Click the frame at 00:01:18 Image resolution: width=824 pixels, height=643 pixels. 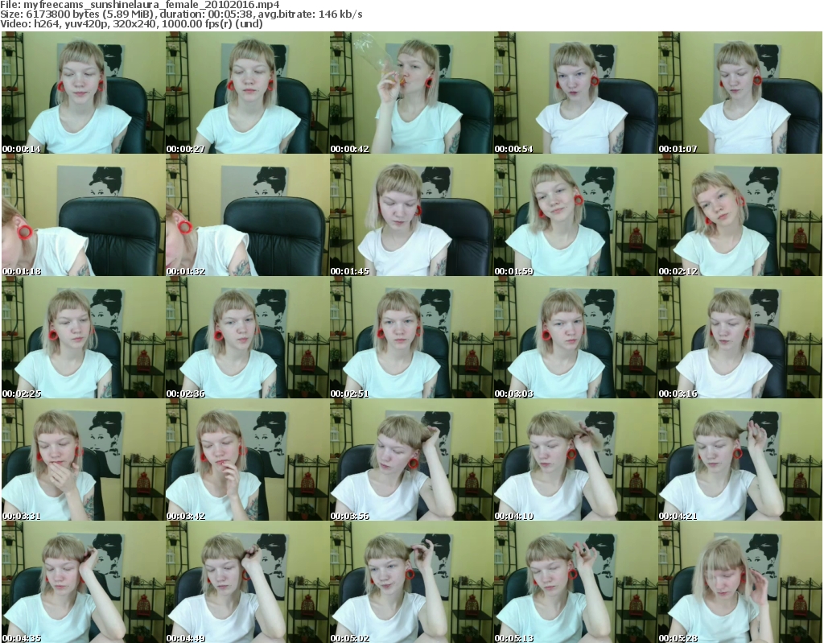(x=83, y=215)
